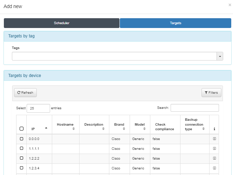
Task: Toggle the select-all checkbox in table header
Action: [x=21, y=129]
